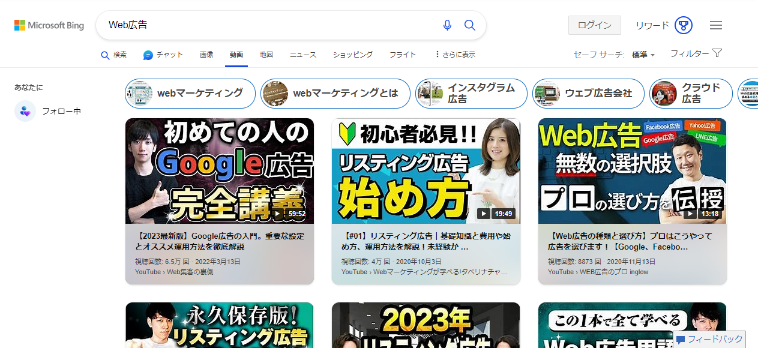Open the フィルター options
Viewport: 758px width, 348px height.
(x=696, y=53)
